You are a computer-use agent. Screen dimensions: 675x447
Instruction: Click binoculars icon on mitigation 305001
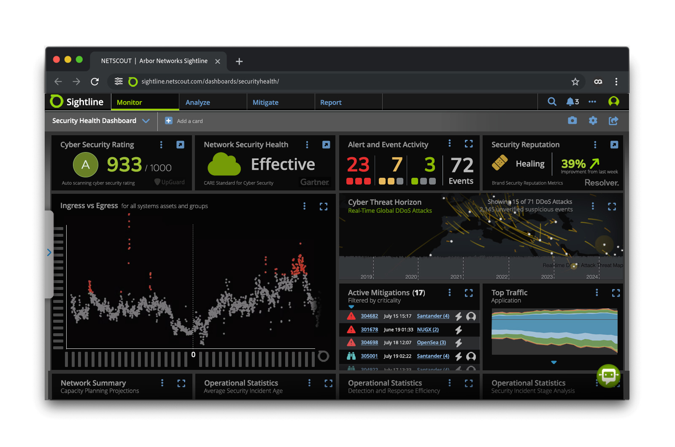click(351, 356)
